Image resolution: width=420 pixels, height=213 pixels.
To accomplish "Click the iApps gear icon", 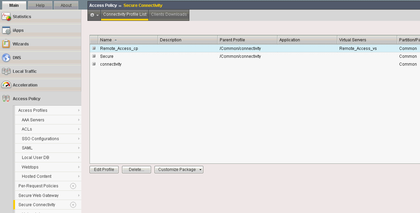I will coord(6,30).
